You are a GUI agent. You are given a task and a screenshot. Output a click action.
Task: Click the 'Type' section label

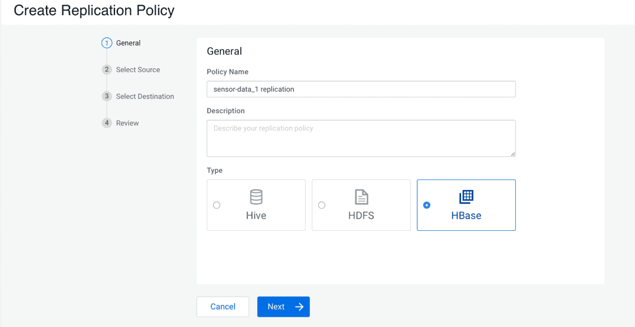tap(215, 170)
